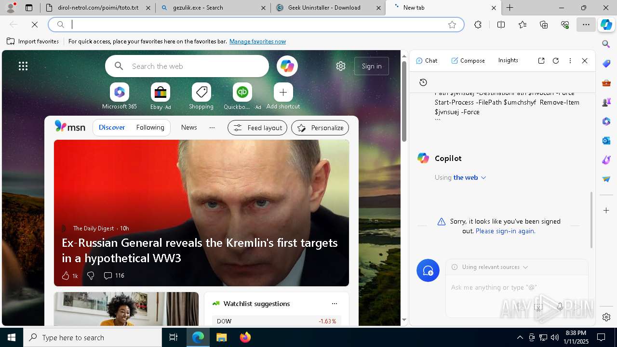Open the sidebar Drop icon
This screenshot has width=617, height=347.
[x=606, y=179]
